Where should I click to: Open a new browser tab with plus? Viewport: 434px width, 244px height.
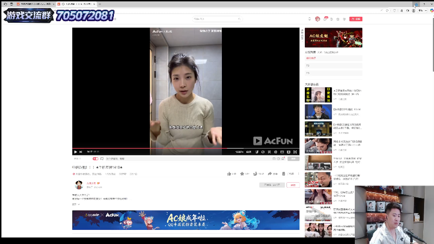click(x=100, y=4)
